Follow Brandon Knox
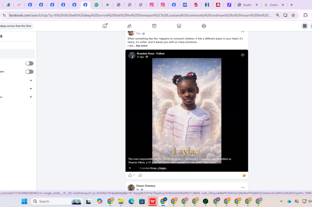Screen dimensions: 312x207 click(160, 54)
